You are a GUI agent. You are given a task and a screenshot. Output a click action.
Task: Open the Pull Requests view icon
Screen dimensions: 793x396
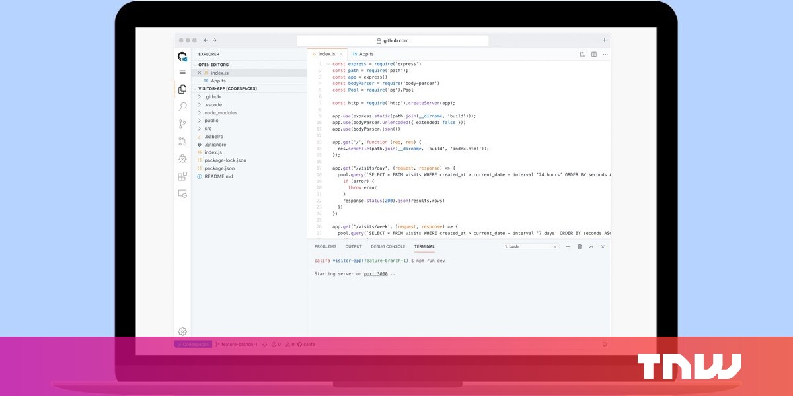pos(182,141)
